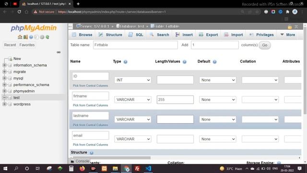Open the Default dropdown for firtname column
The width and height of the screenshot is (307, 173).
pyautogui.click(x=217, y=99)
